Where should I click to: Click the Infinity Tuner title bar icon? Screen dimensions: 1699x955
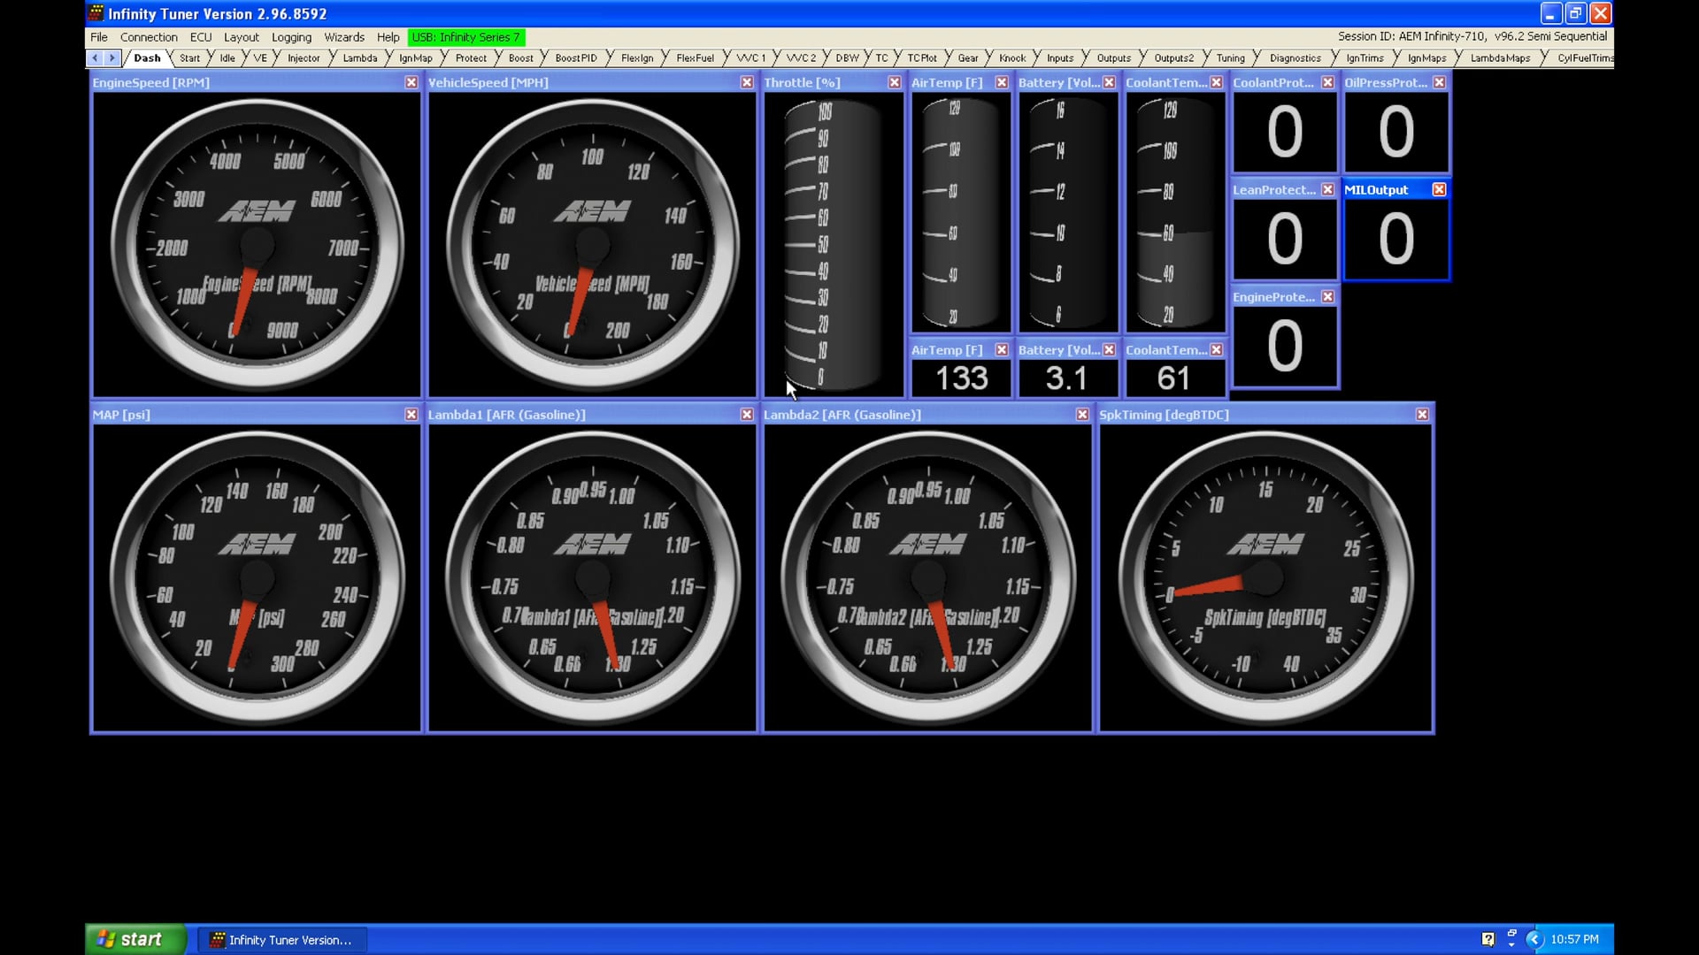[x=94, y=13]
